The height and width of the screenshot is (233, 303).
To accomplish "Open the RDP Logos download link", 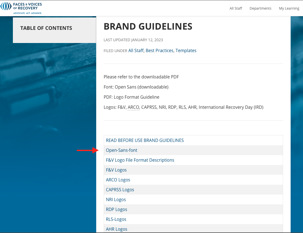I will (x=116, y=209).
